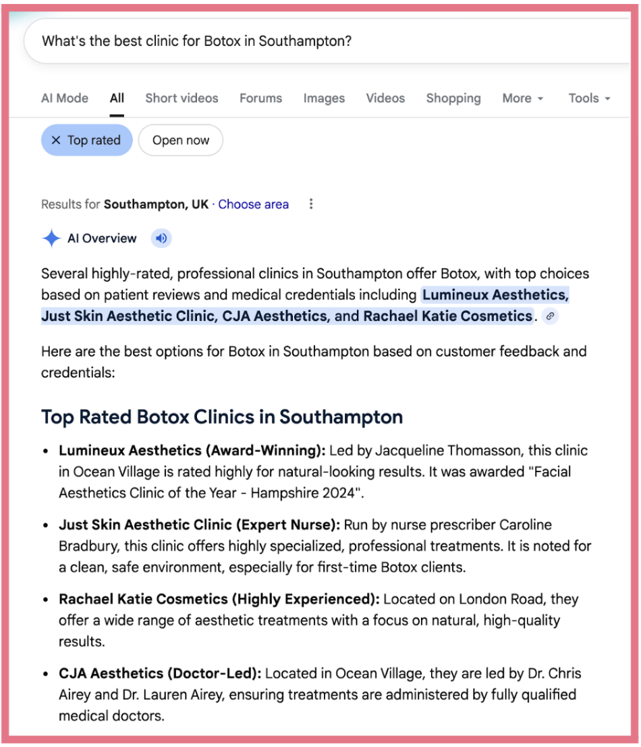Remove the Top rated filter using its X icon
The width and height of the screenshot is (641, 747).
point(57,140)
